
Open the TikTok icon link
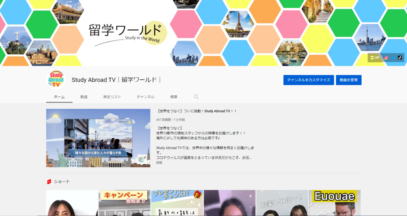[400, 58]
